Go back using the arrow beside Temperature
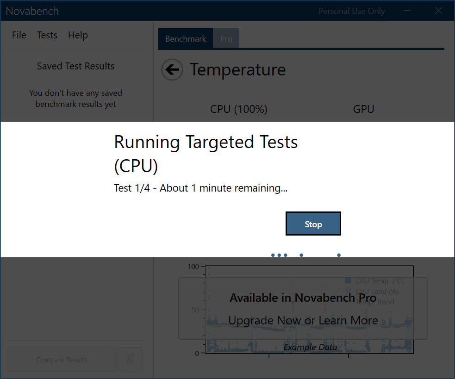The width and height of the screenshot is (455, 379). [172, 70]
